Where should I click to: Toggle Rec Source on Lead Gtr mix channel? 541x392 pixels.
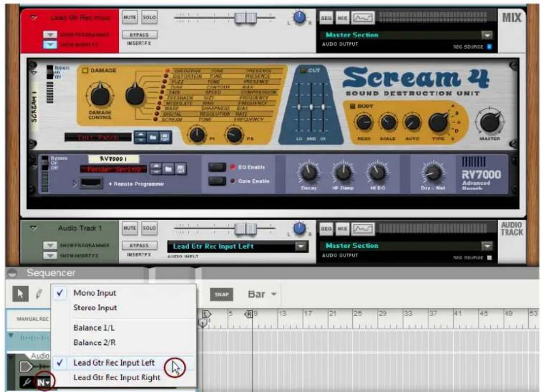tap(489, 47)
